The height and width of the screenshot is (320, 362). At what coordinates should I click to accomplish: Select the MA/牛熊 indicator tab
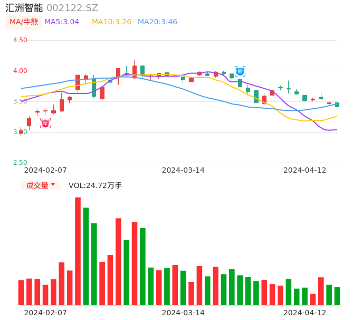tap(24, 22)
